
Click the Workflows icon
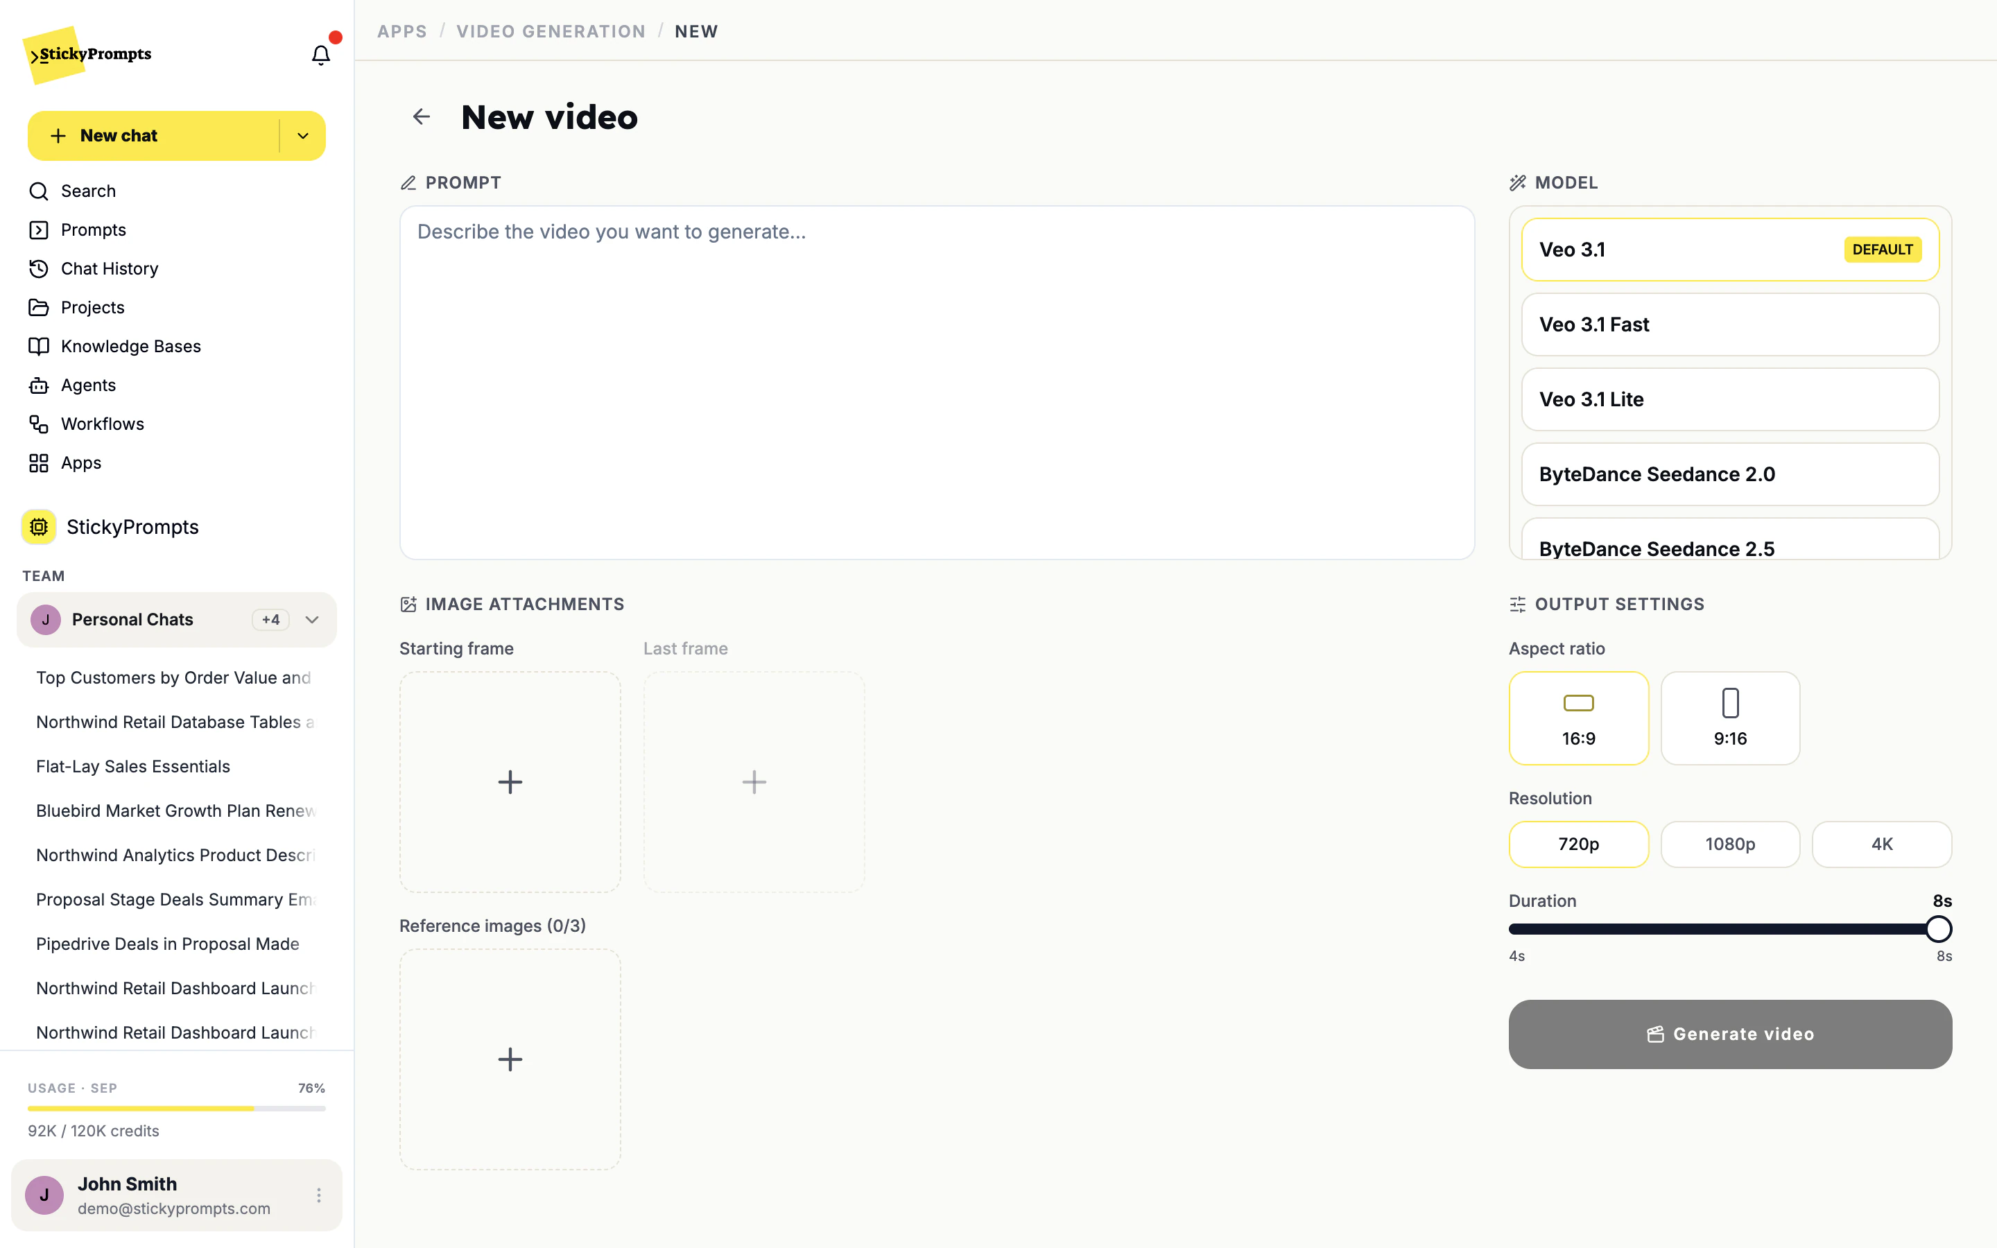(39, 424)
